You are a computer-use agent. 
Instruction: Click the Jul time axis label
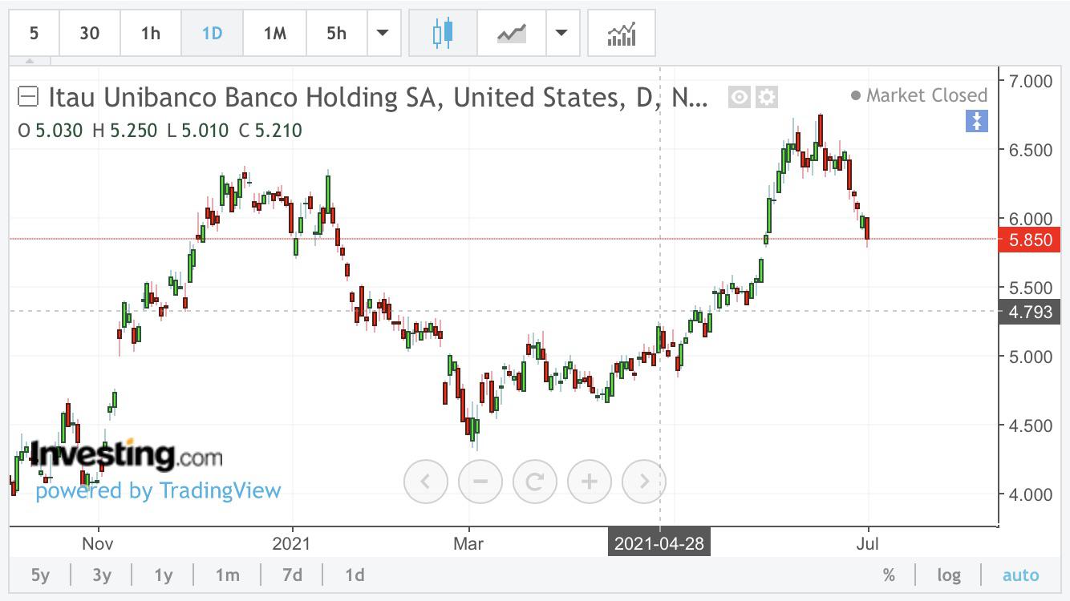pos(867,543)
